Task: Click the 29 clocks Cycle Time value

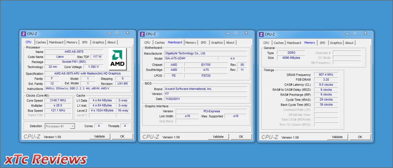Action: (326, 99)
